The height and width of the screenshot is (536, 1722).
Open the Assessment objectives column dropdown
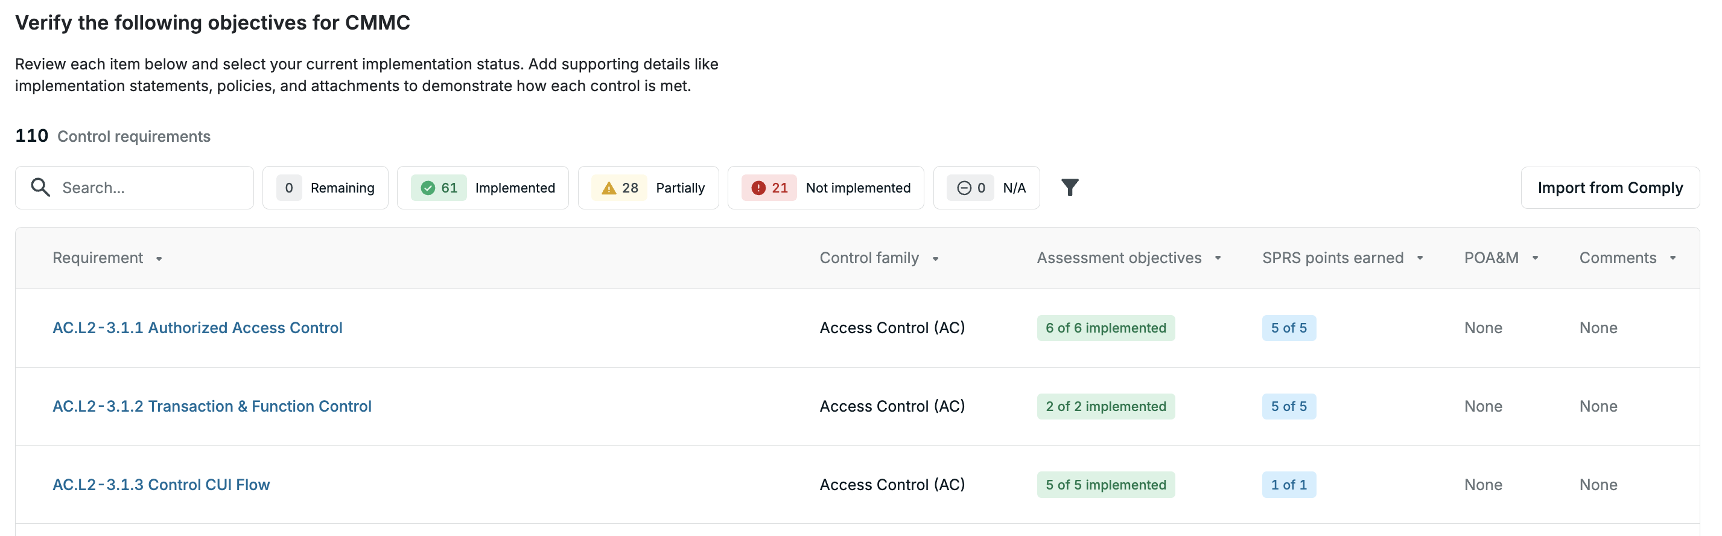pos(1218,258)
